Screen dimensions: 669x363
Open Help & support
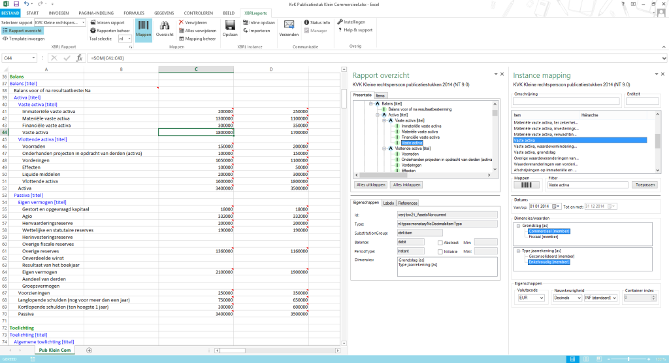coord(355,30)
